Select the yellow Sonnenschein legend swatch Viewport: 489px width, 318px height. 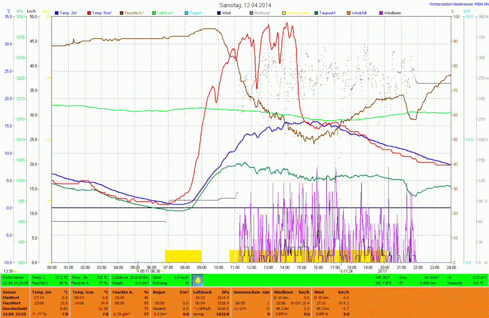coord(284,13)
